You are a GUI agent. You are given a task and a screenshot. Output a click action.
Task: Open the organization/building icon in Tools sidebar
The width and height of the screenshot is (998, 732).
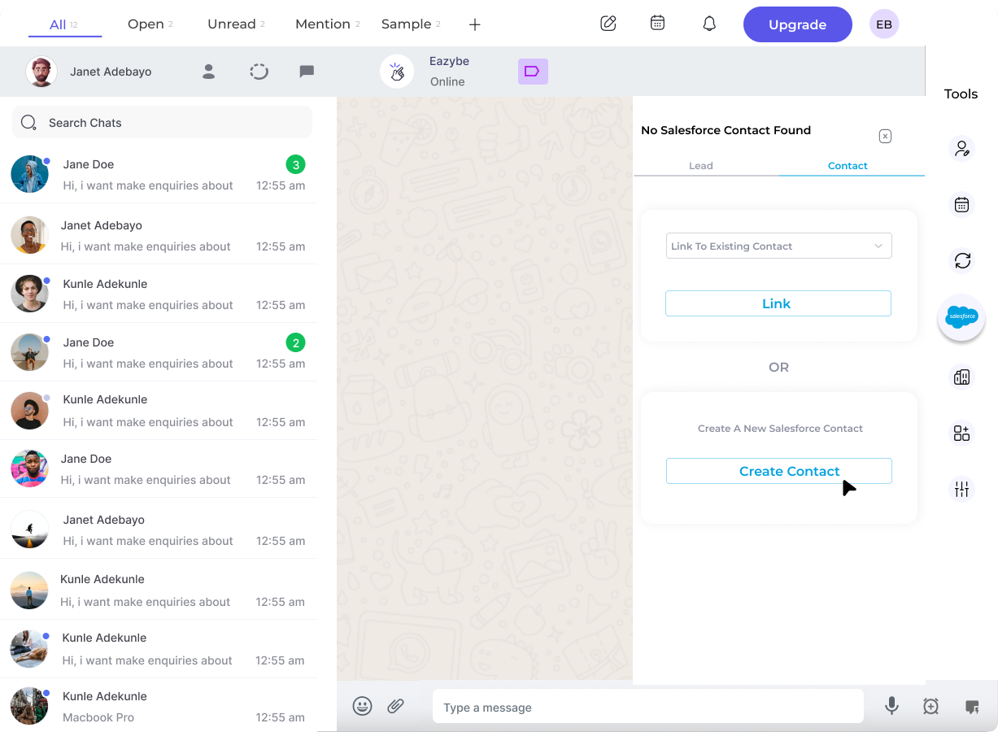pyautogui.click(x=961, y=377)
